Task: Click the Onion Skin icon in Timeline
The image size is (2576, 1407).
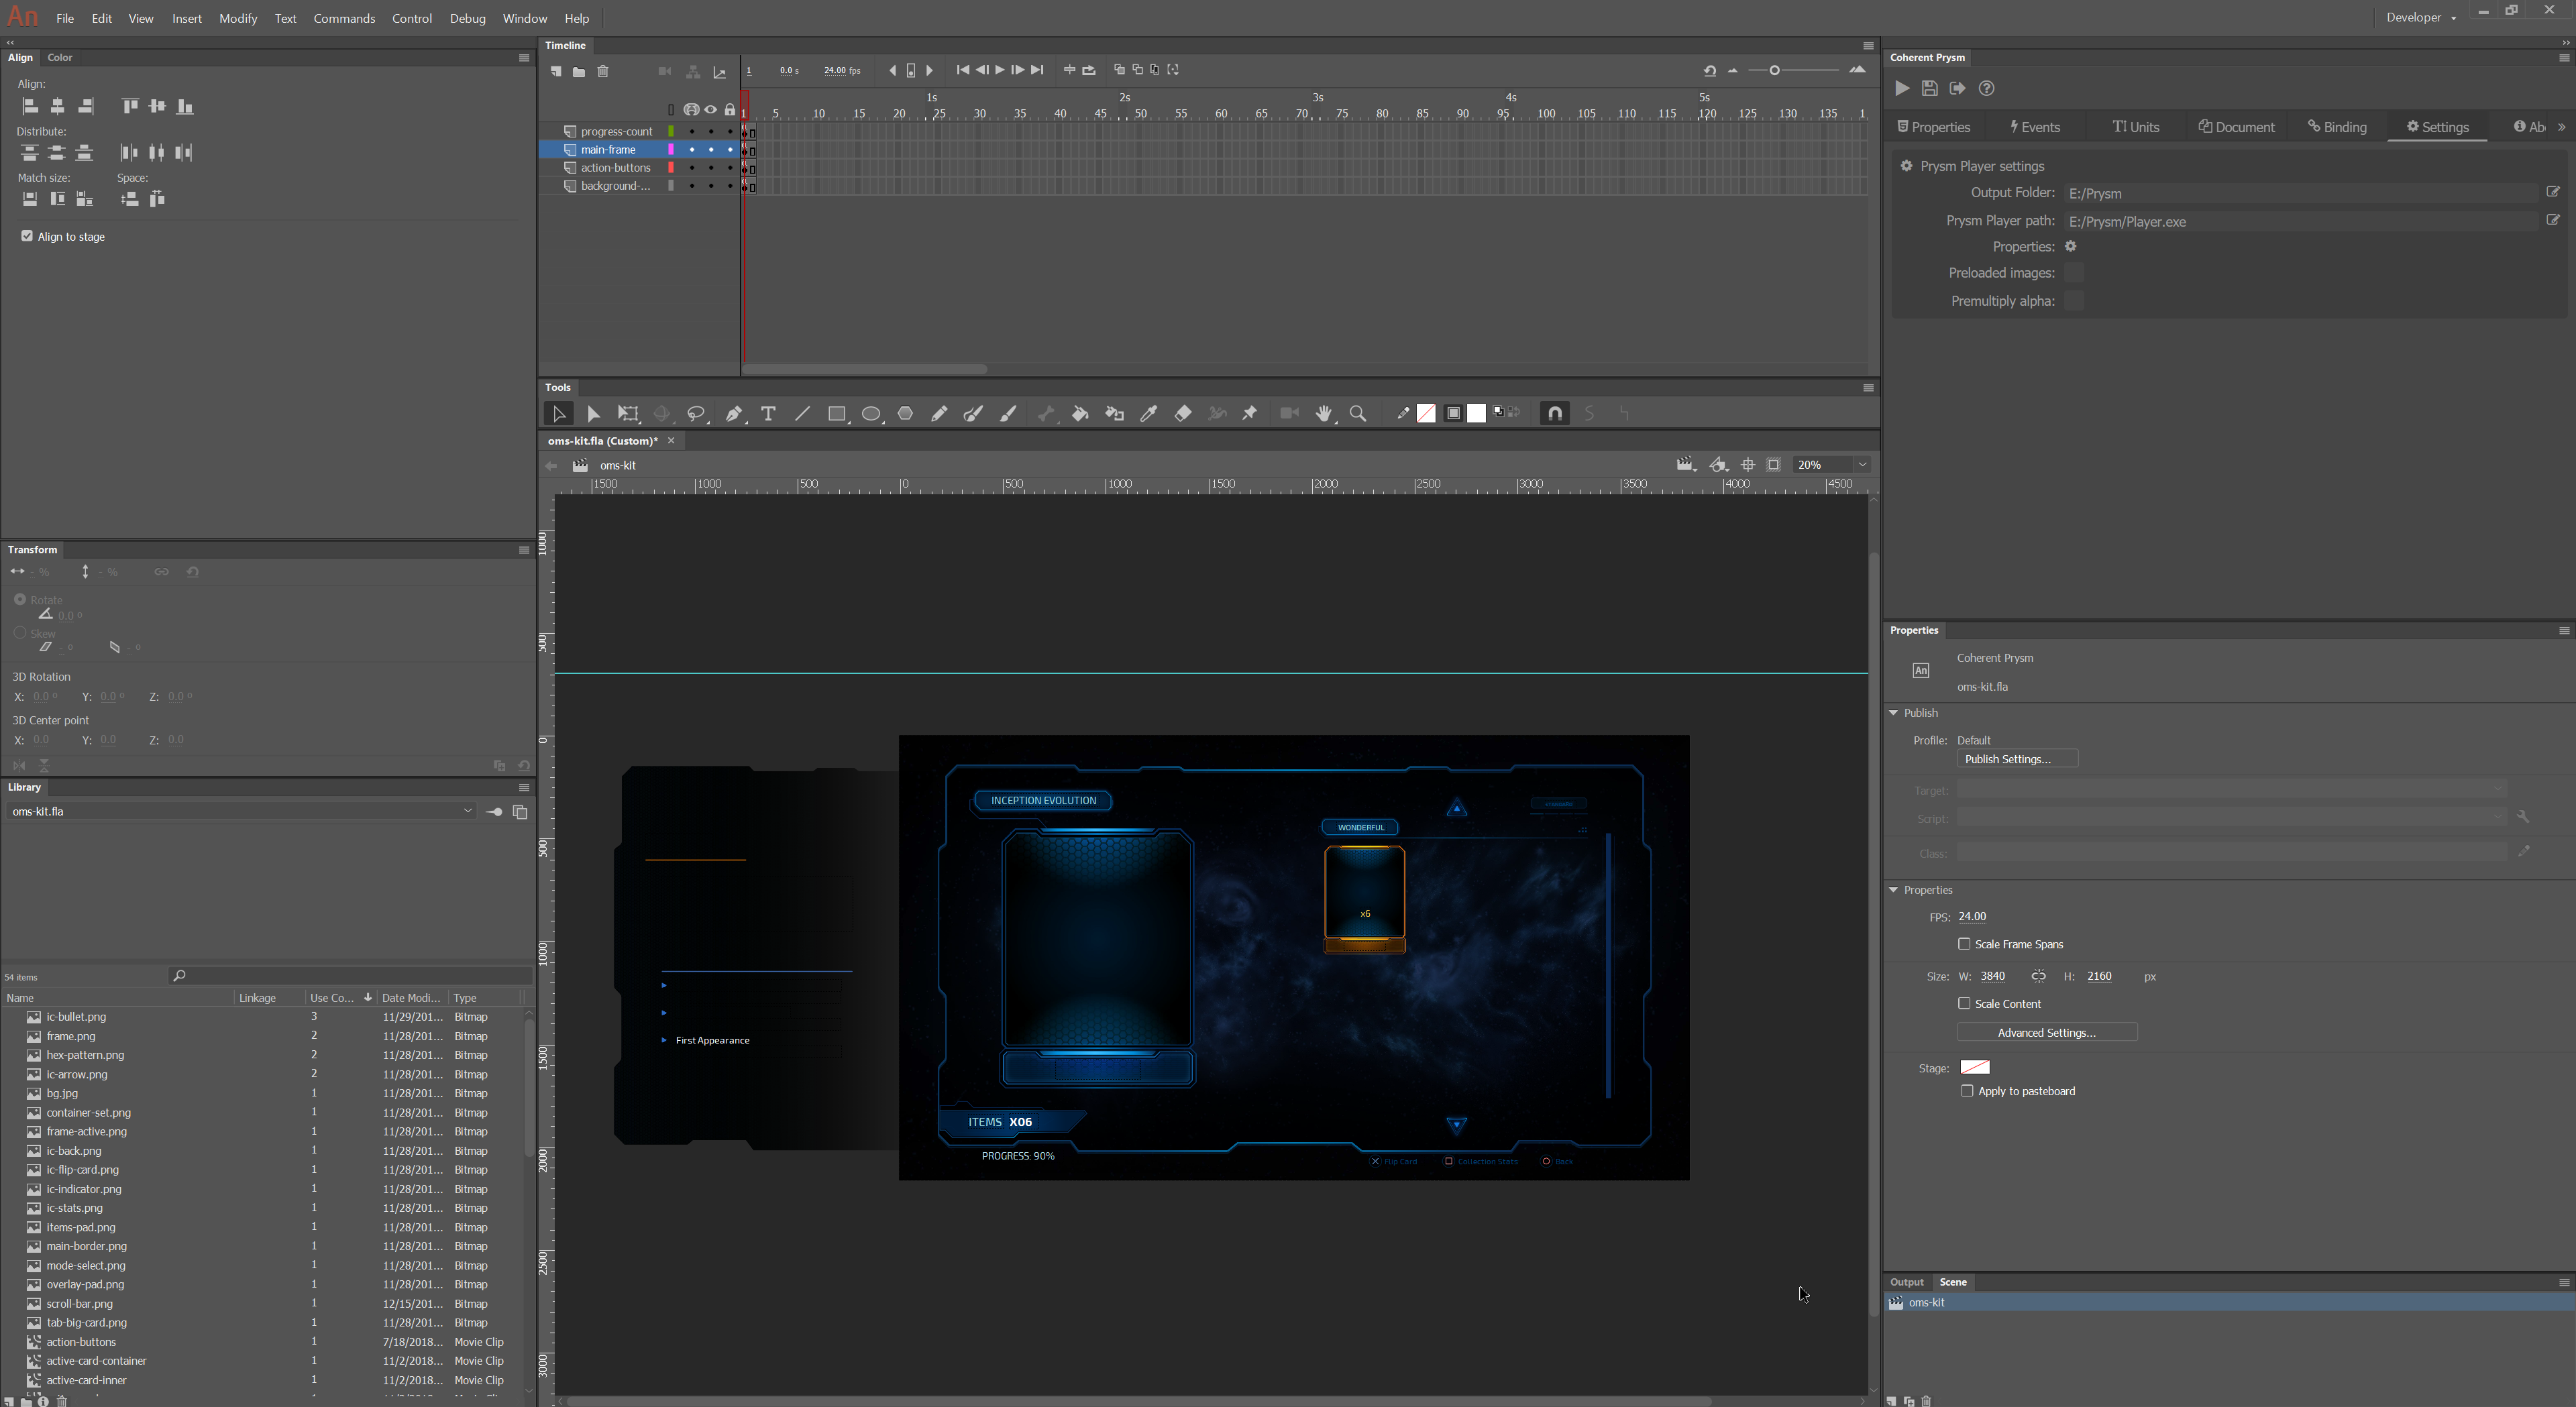Action: click(1119, 70)
